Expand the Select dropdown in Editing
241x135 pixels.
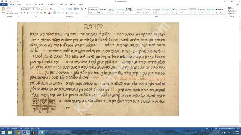[232, 13]
